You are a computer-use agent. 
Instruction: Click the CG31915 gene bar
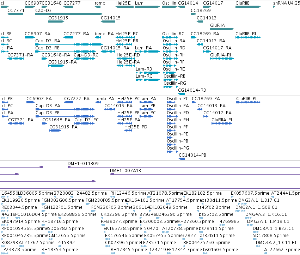click(x=56, y=22)
